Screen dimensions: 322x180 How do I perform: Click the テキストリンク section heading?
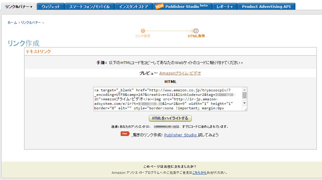pos(38,51)
